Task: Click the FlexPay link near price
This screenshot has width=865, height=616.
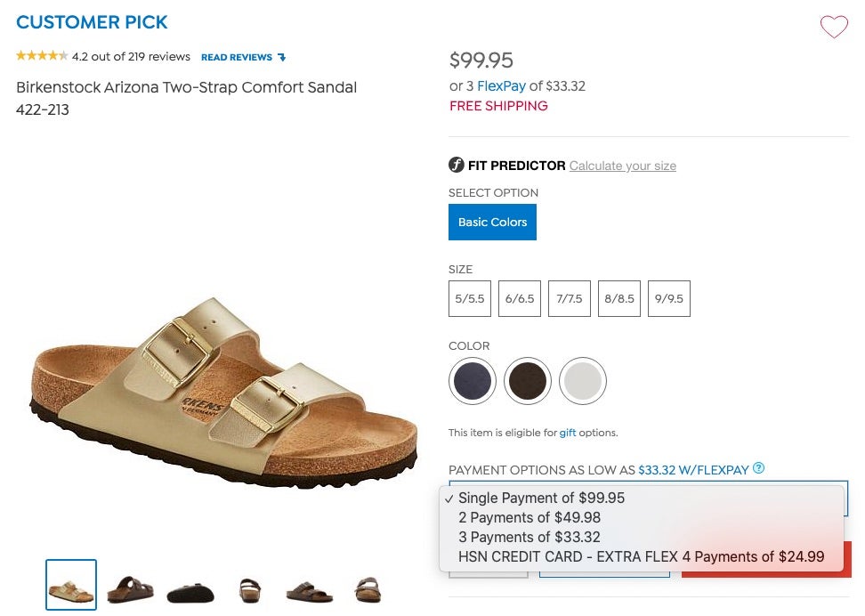Action: [x=501, y=86]
